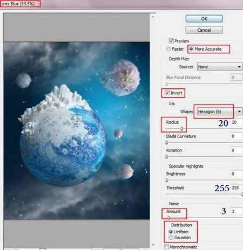Click the Noise Amount value field
The height and width of the screenshot is (250, 243).
pos(237,211)
